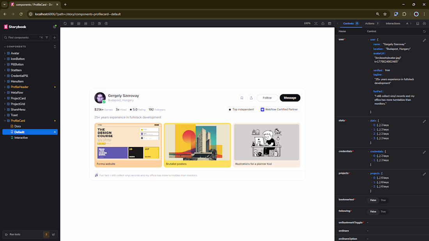Click the Storybook logo link
This screenshot has width=429, height=241.
15,27
